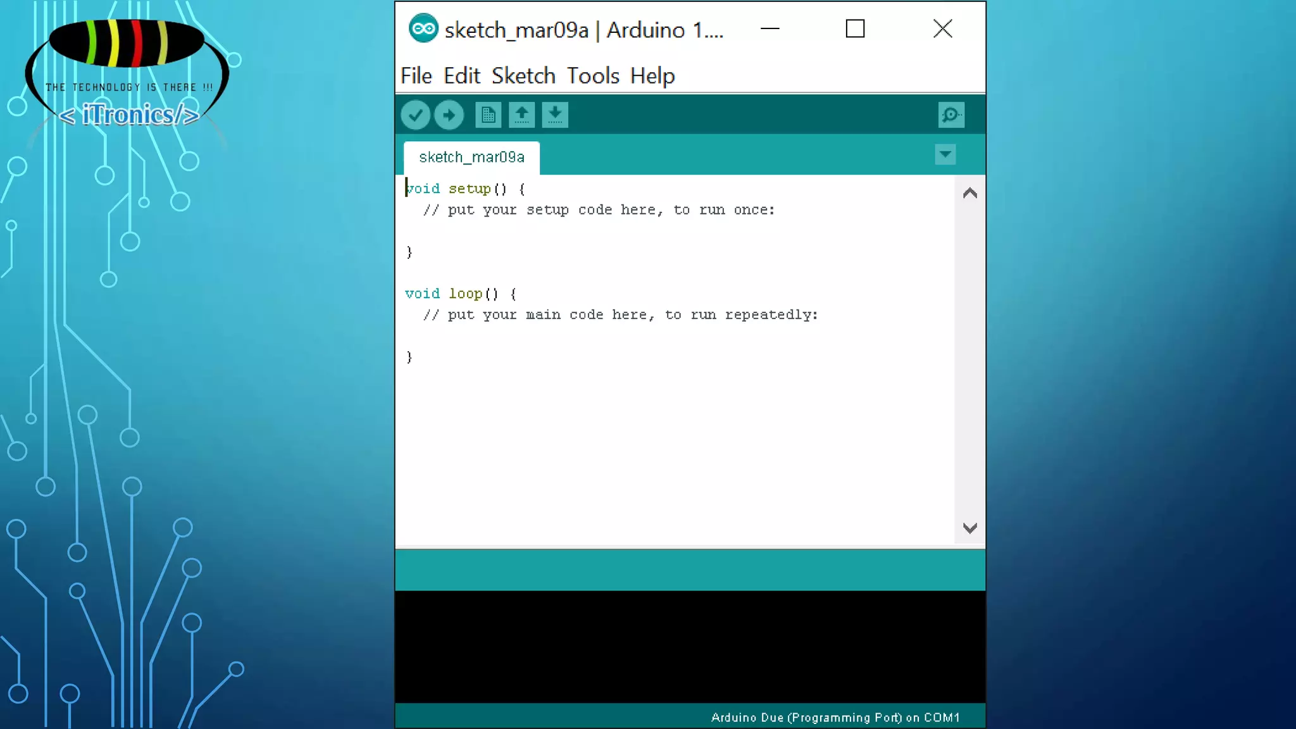This screenshot has height=729, width=1296.
Task: Minimize the Arduino window
Action: 769,28
